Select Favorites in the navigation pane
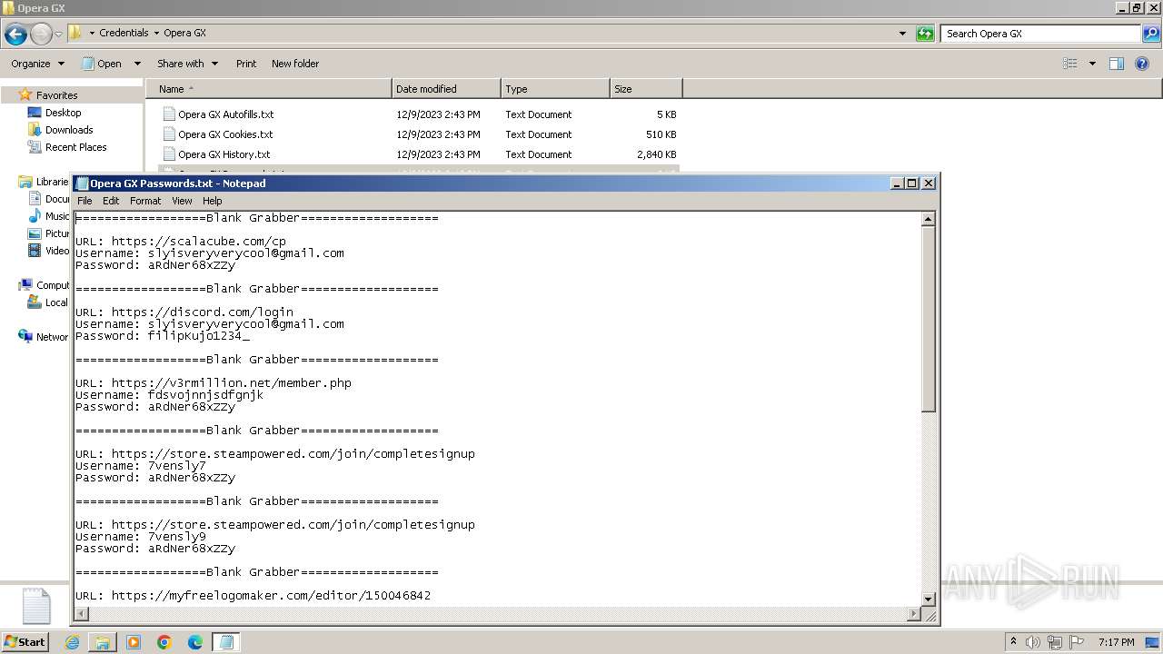1163x654 pixels. (56, 95)
